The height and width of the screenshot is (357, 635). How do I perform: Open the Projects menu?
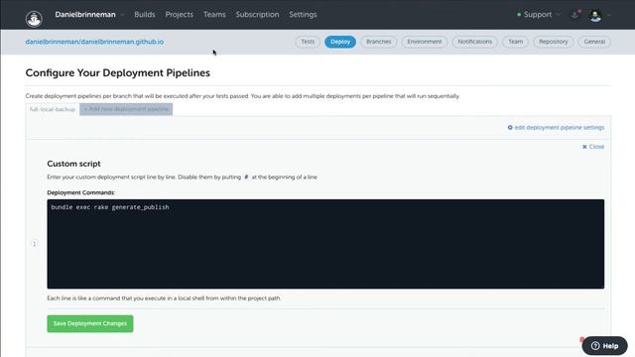(179, 15)
